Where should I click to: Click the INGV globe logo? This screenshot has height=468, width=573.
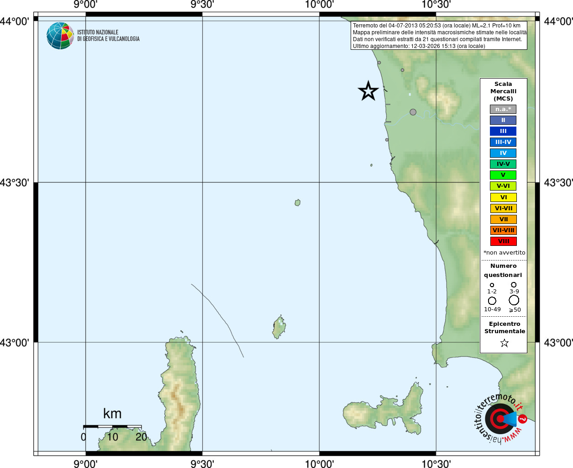click(60, 36)
